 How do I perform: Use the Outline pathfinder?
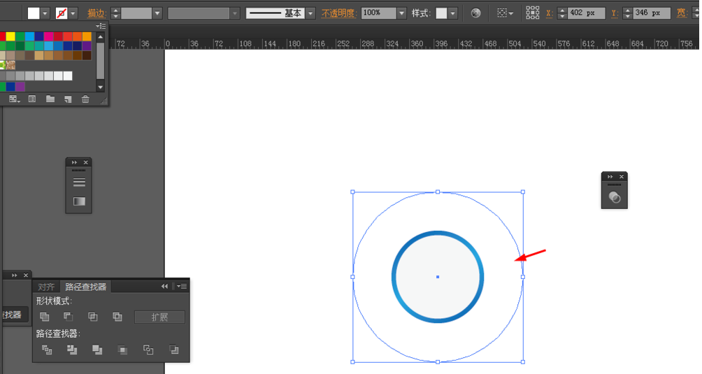coord(148,350)
